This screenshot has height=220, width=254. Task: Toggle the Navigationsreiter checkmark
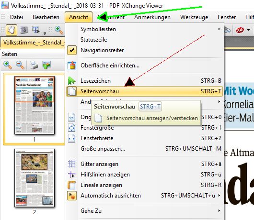click(72, 50)
